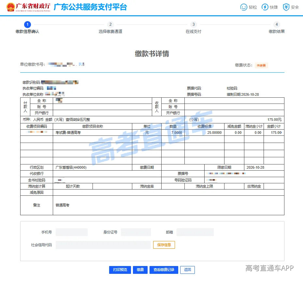Focus the 身份证号 input field
The width and height of the screenshot is (303, 281).
click(x=136, y=232)
